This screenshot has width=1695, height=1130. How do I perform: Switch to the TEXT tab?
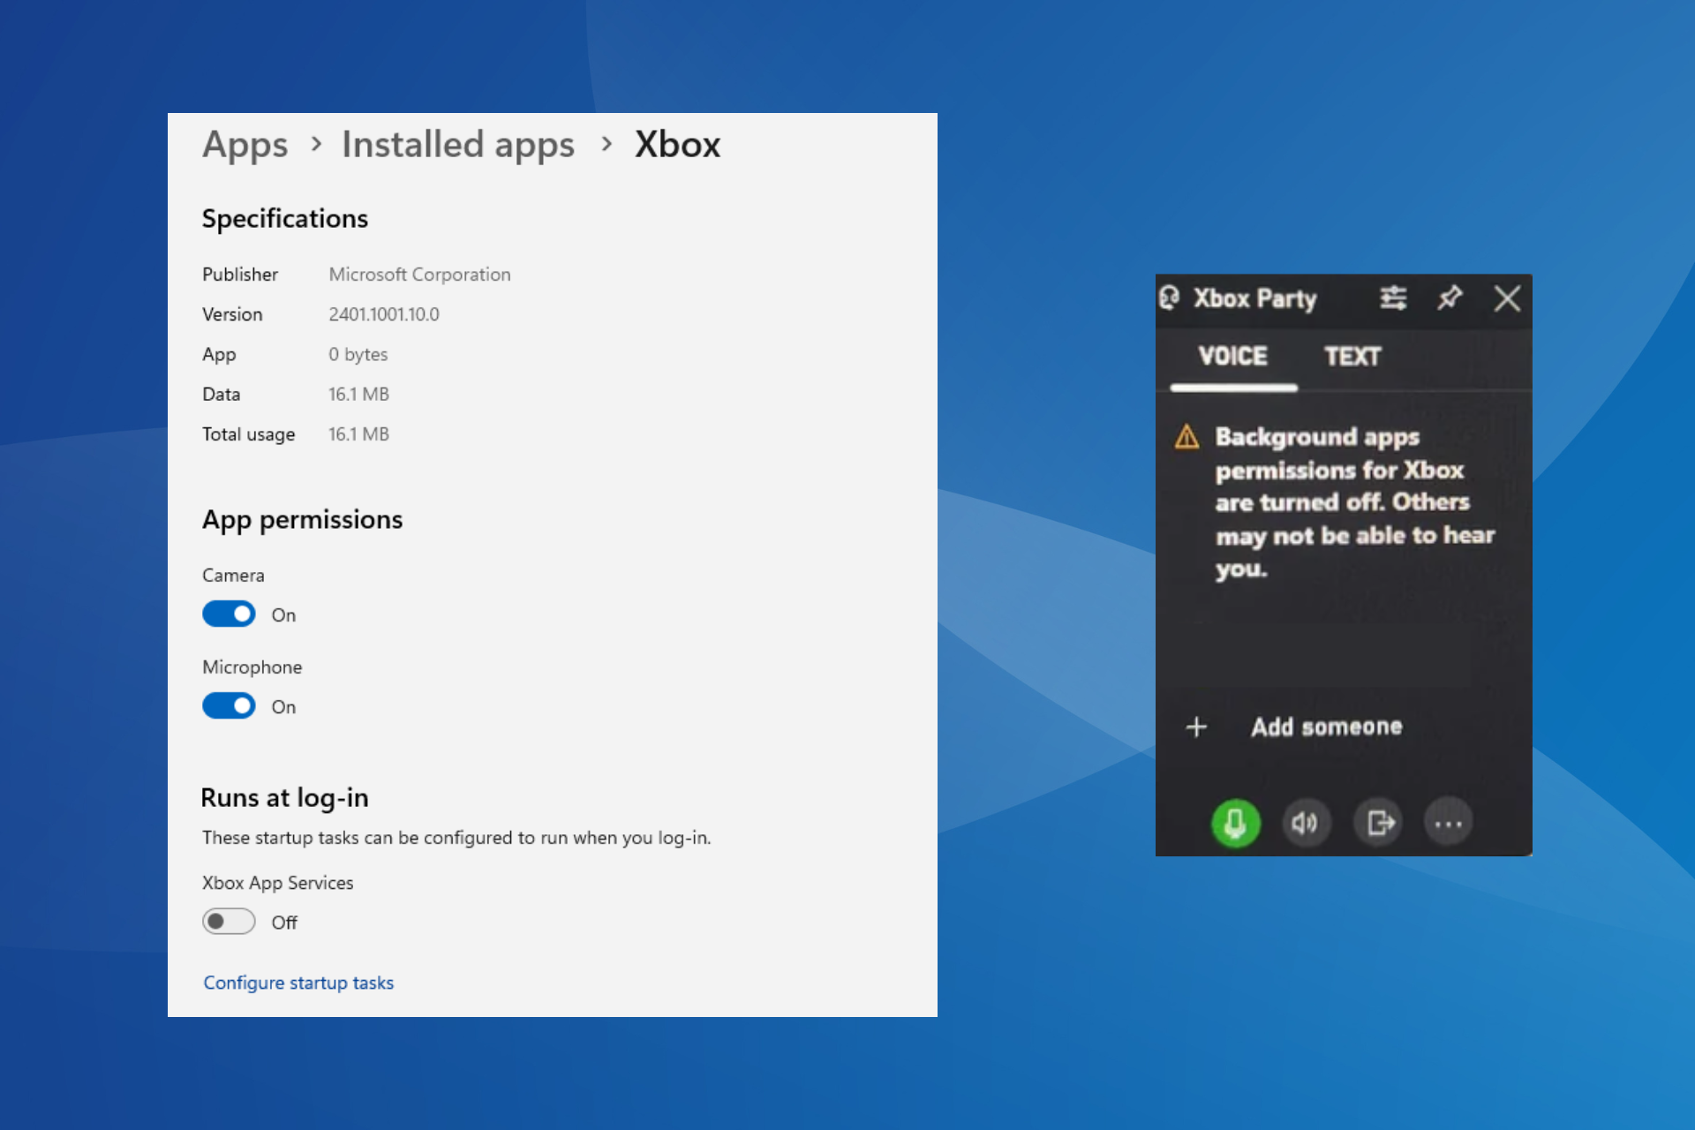tap(1352, 356)
